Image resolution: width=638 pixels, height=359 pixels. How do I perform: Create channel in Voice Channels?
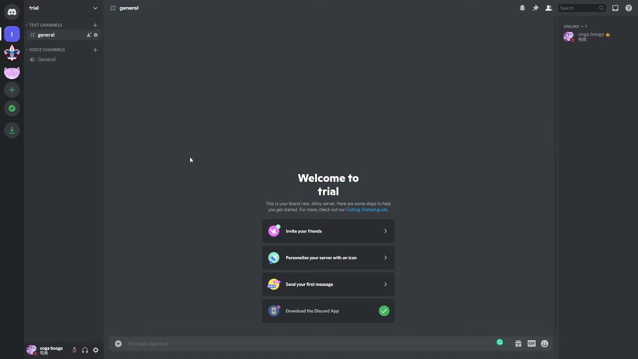(95, 49)
